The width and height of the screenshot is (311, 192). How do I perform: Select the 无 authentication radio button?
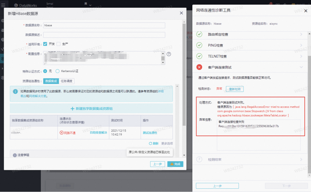click(45, 71)
